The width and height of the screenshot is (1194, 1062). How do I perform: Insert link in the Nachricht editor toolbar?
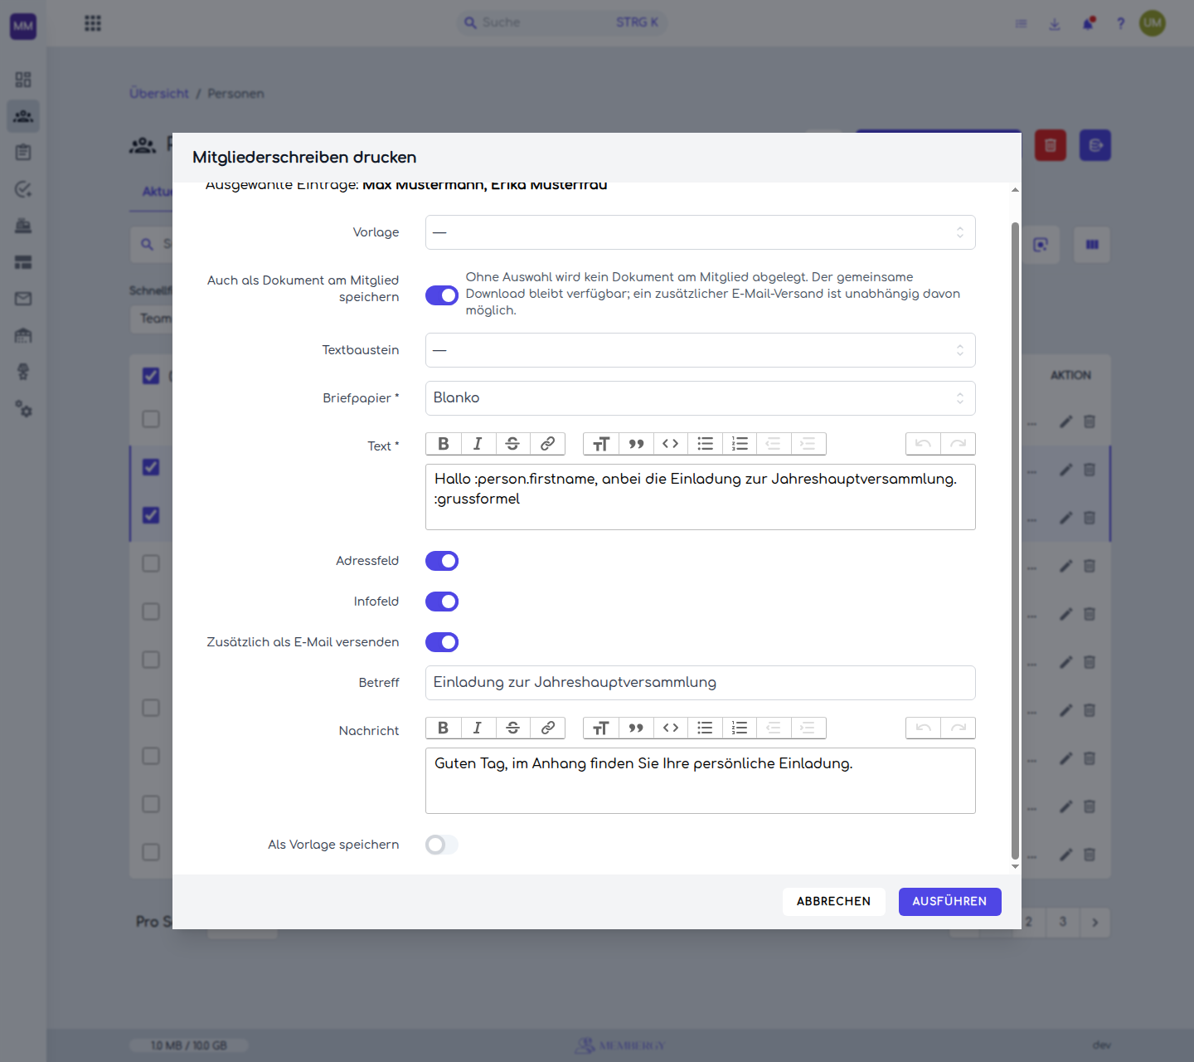(547, 728)
